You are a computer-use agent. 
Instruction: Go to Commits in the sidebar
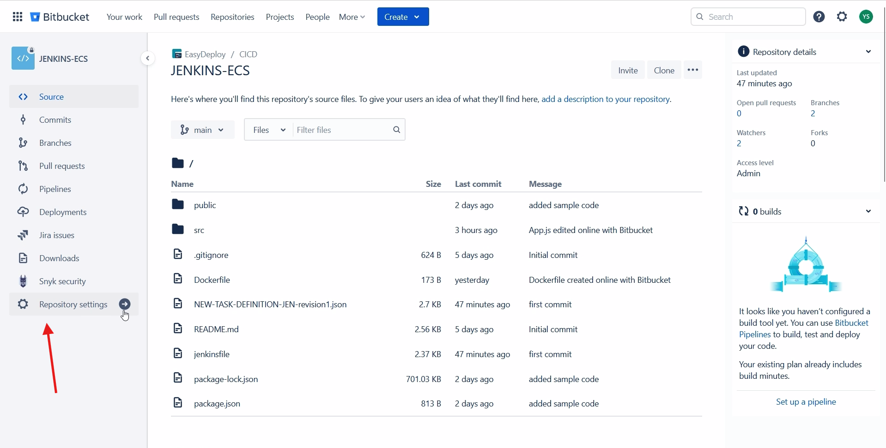pyautogui.click(x=74, y=119)
